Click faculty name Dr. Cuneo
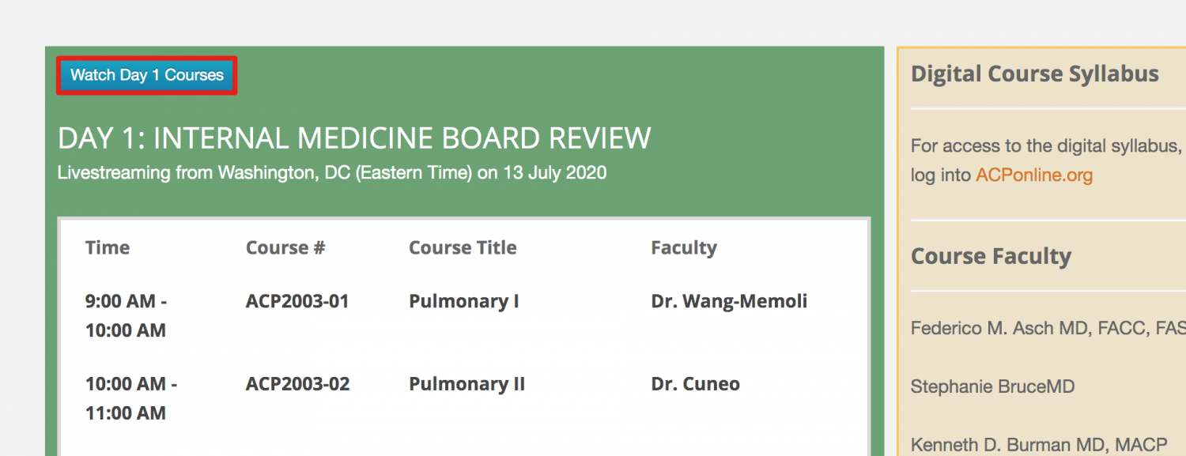The image size is (1186, 456). [x=695, y=384]
